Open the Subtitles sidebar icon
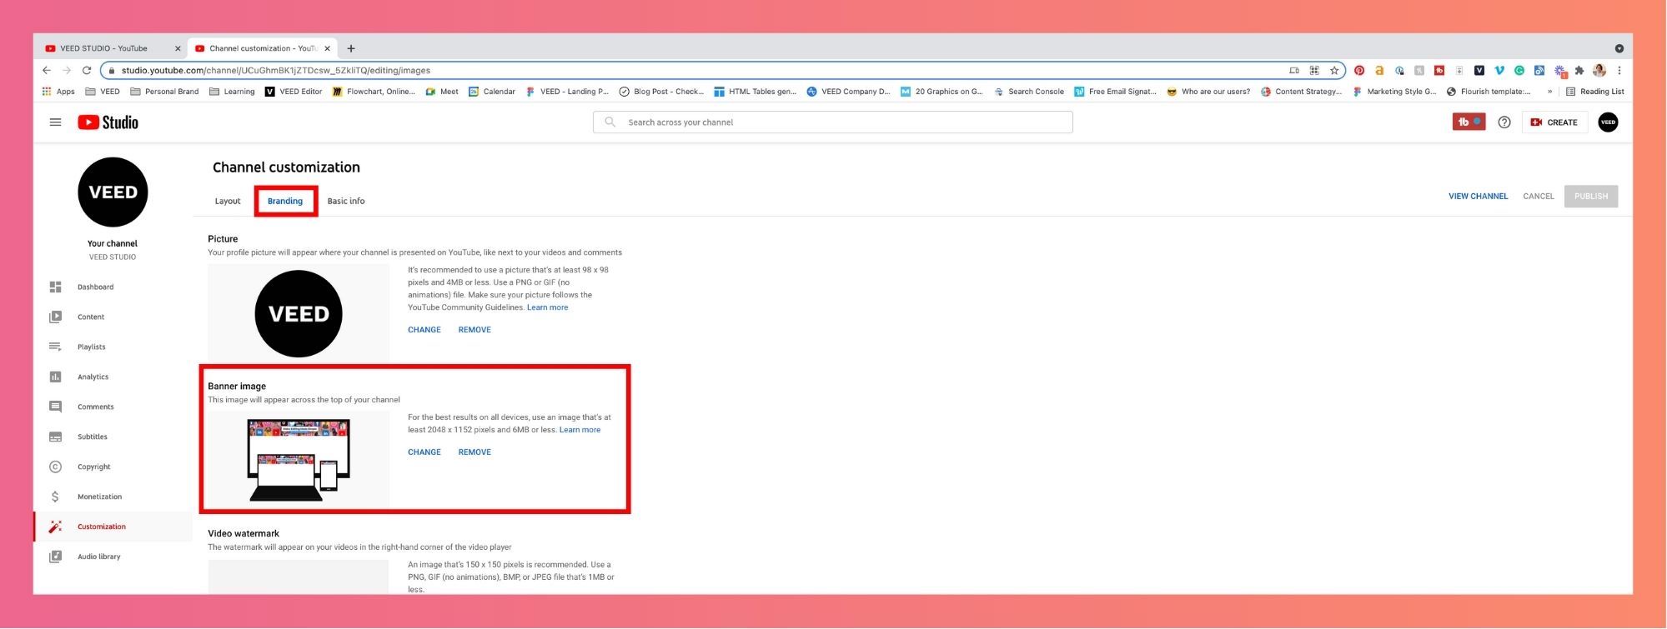The image size is (1667, 629). (55, 437)
